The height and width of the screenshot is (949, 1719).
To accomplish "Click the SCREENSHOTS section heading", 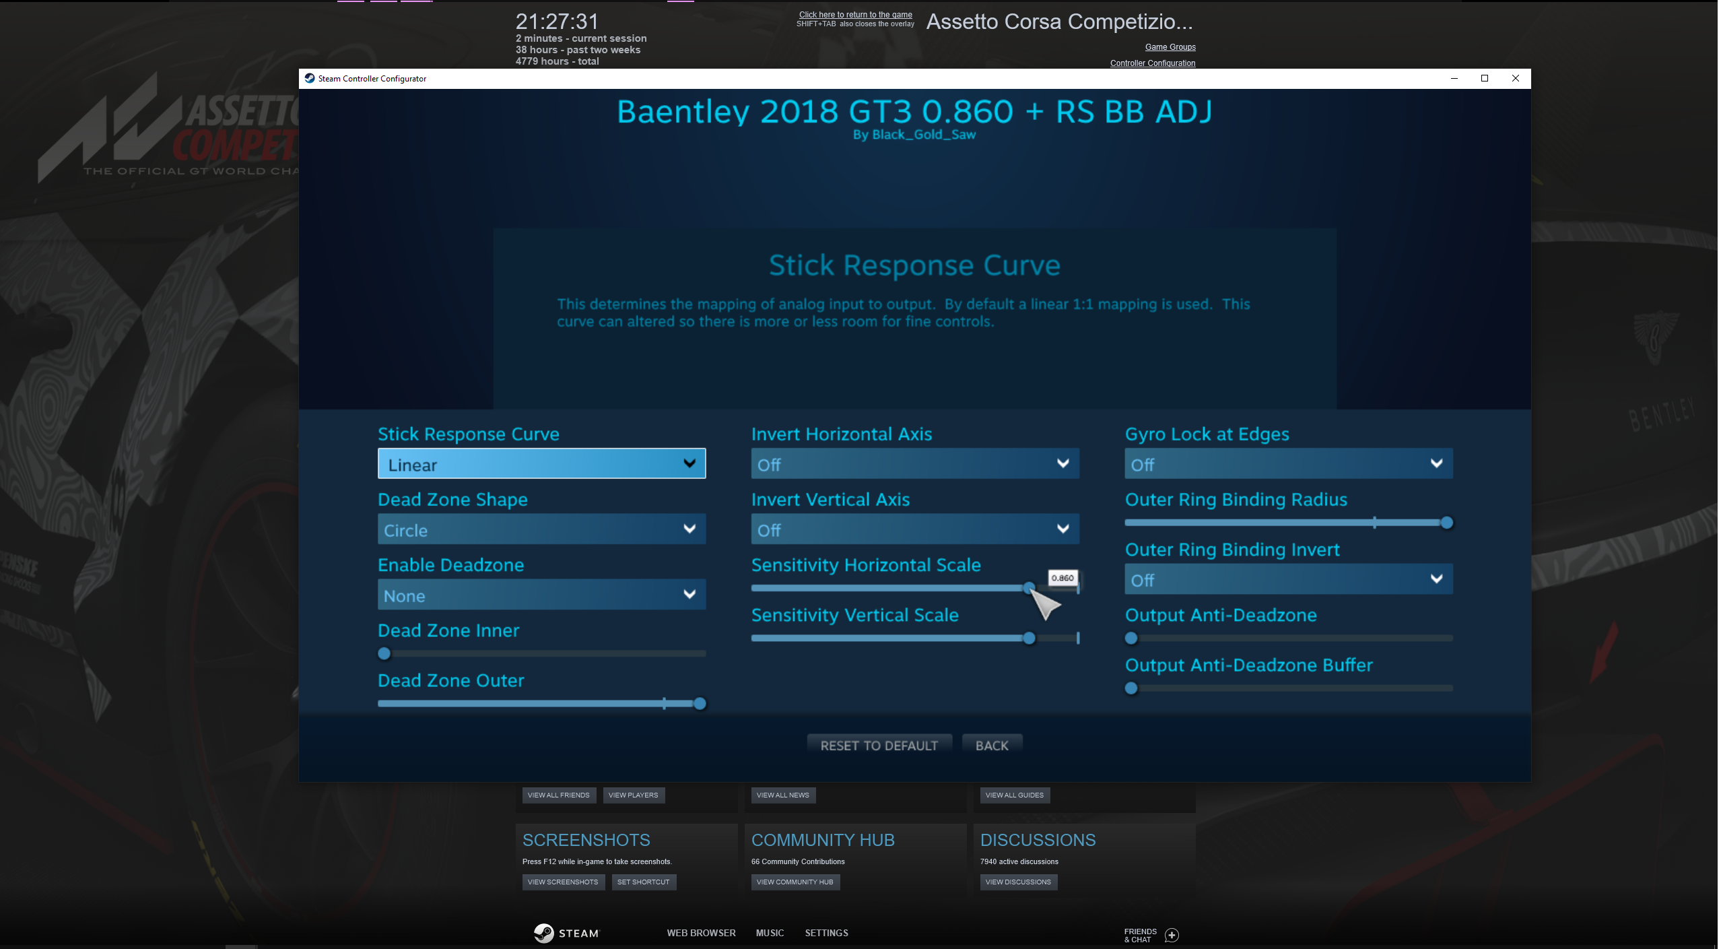I will tap(586, 840).
